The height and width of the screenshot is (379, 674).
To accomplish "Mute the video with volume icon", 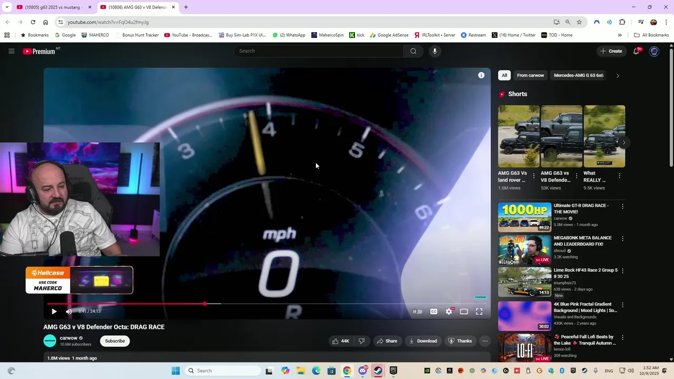I will (x=68, y=311).
